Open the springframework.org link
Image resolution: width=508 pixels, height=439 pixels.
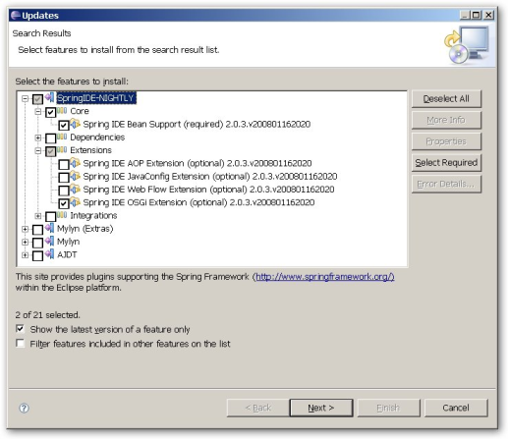pyautogui.click(x=325, y=277)
